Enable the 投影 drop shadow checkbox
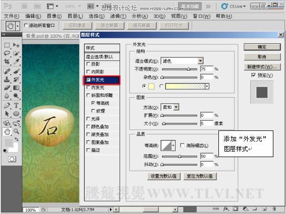The width and height of the screenshot is (286, 214). click(x=88, y=64)
